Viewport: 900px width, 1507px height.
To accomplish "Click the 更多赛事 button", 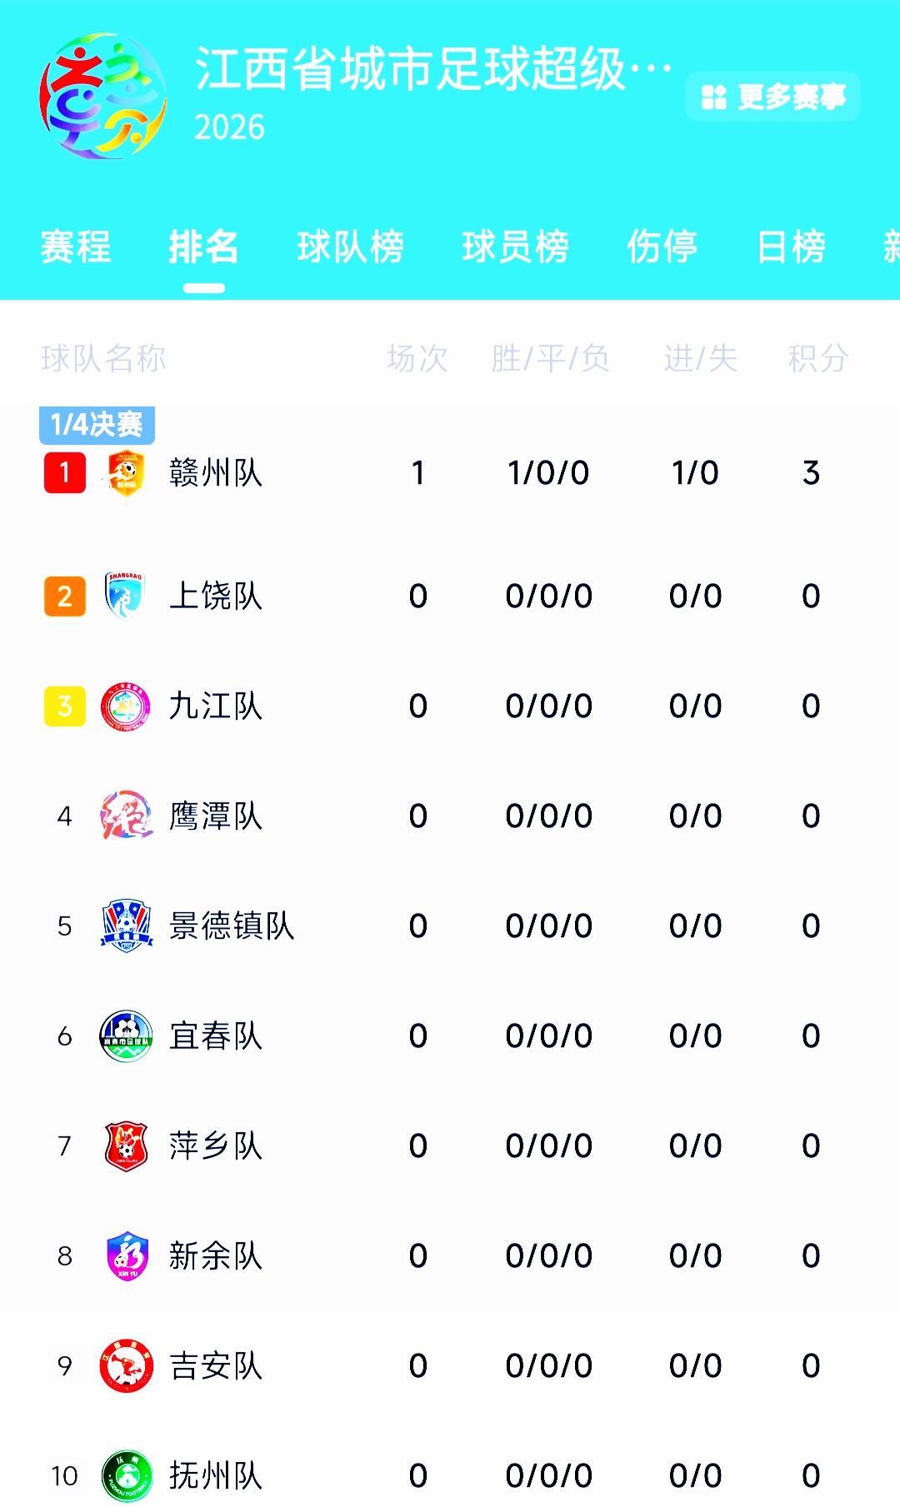I will pos(772,97).
